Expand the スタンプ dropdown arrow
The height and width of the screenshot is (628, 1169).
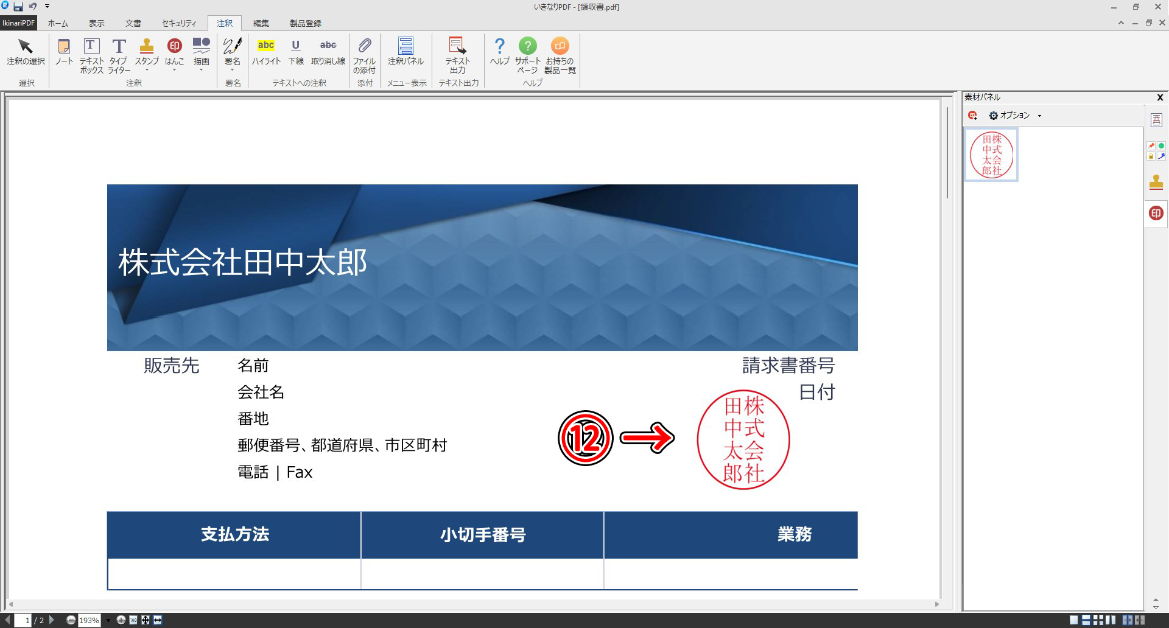tap(147, 70)
